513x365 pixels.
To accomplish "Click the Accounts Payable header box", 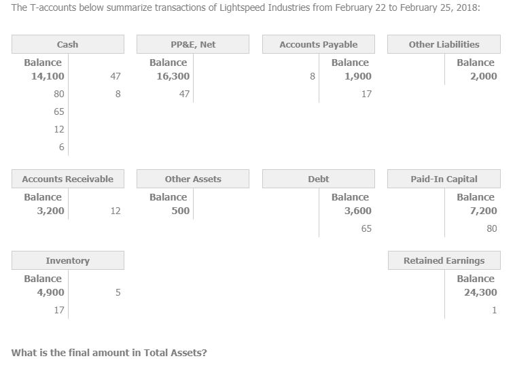I will 318,45.
